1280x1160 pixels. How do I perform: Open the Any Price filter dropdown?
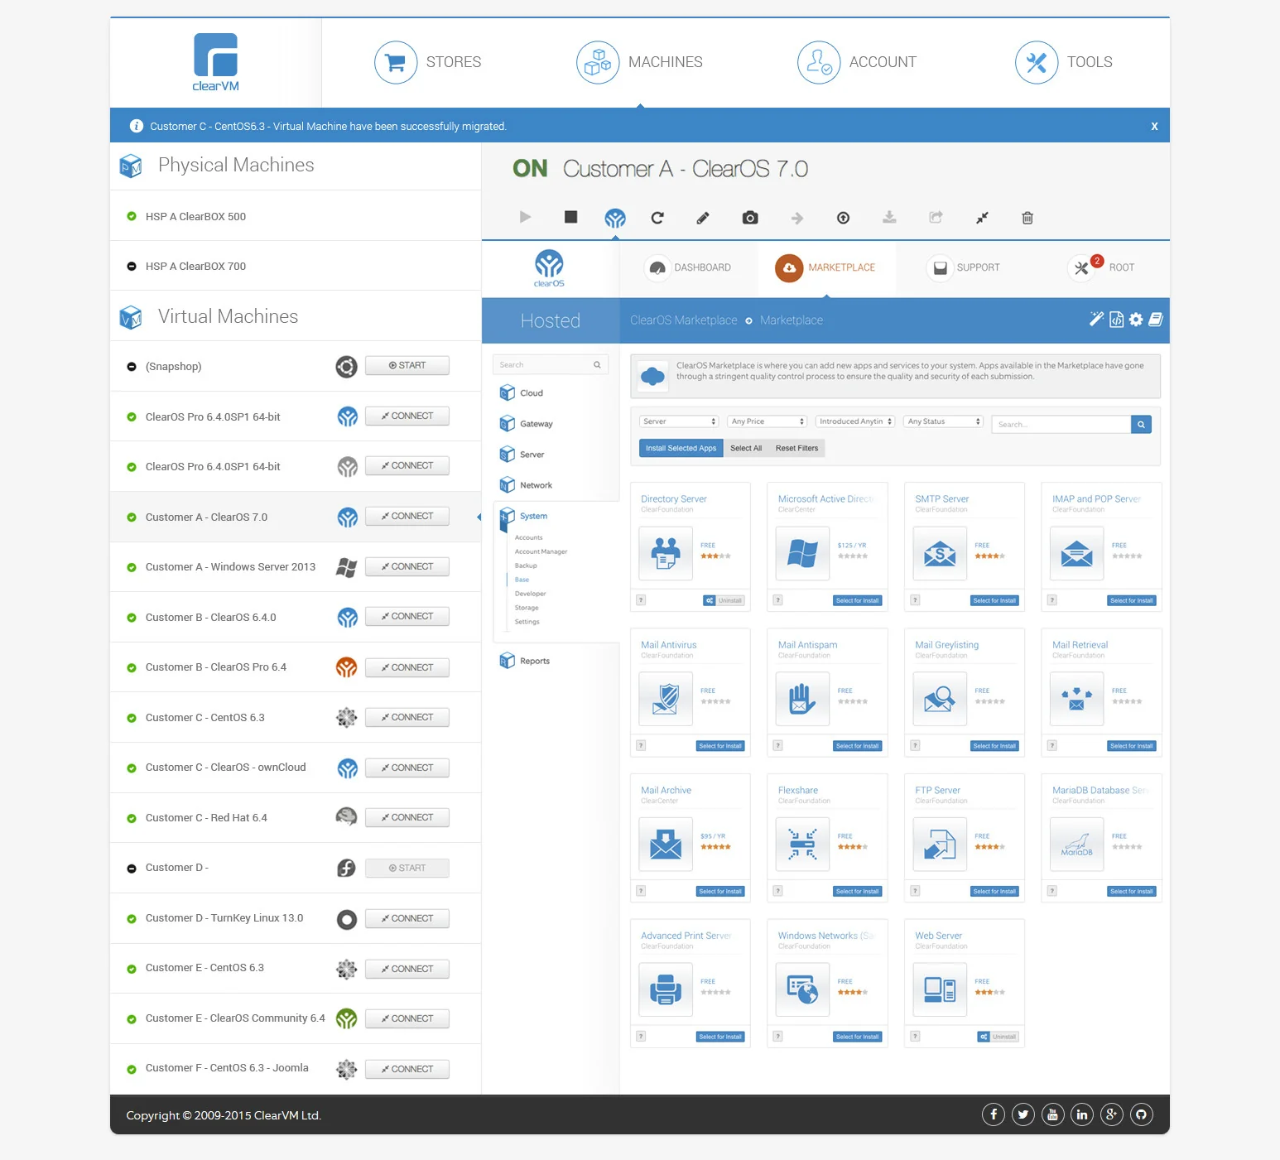point(767,421)
